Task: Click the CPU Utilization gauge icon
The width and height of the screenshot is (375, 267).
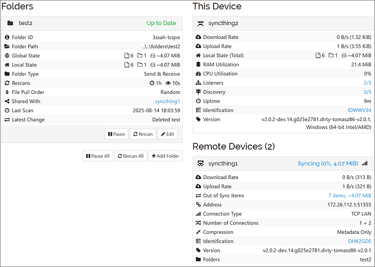Action: (198, 74)
